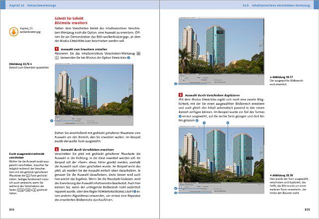This screenshot has height=219, width=319.
Task: Click the step heading 'Auswahl zum Erweitern erstellen'
Action: [x=84, y=49]
